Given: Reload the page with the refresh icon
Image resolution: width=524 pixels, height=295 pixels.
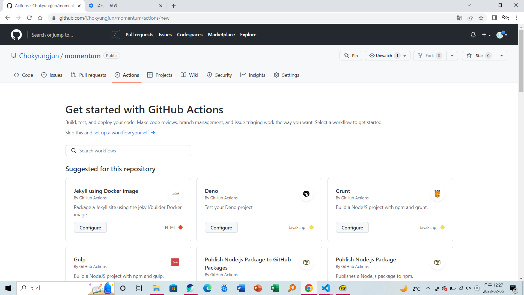Looking at the screenshot, I should (29, 18).
